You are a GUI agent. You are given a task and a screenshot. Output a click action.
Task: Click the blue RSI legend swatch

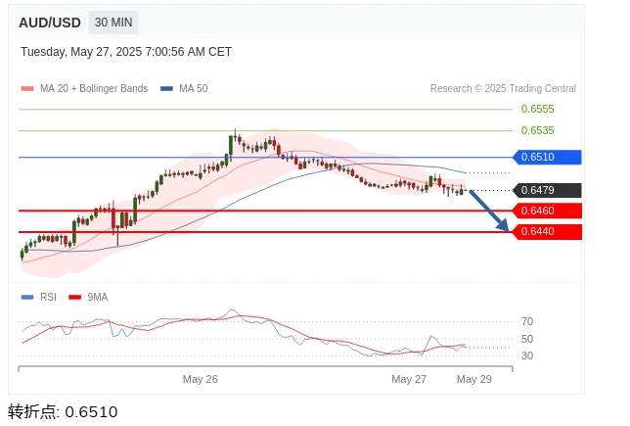27,298
